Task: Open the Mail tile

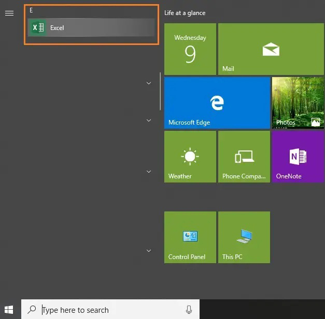Action: [271, 49]
